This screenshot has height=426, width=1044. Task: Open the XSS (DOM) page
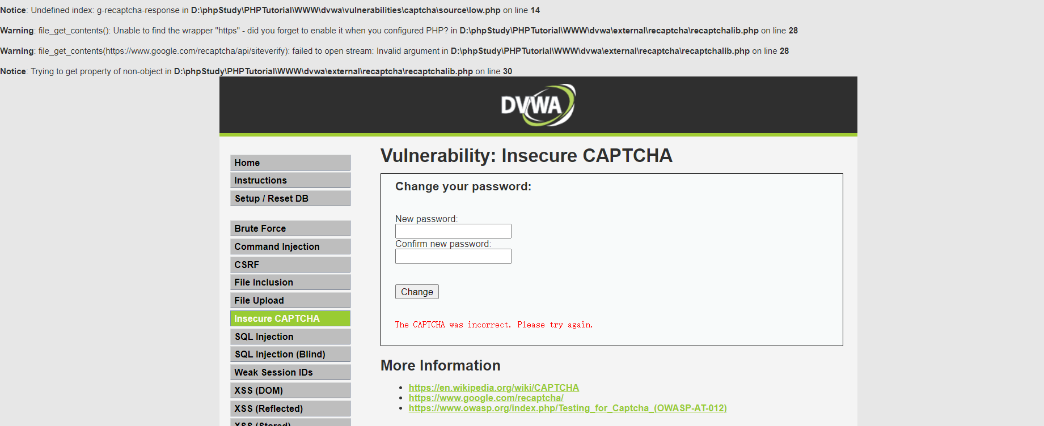pyautogui.click(x=290, y=390)
